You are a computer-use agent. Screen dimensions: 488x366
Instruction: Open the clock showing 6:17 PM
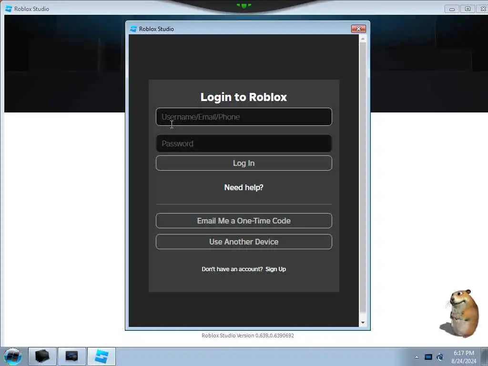point(463,357)
